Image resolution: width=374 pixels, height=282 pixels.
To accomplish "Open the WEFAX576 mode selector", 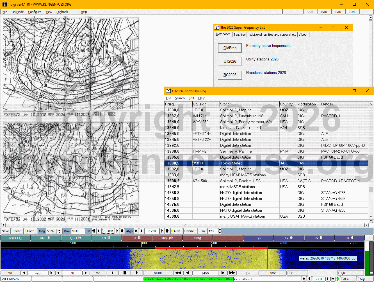I will (16, 279).
